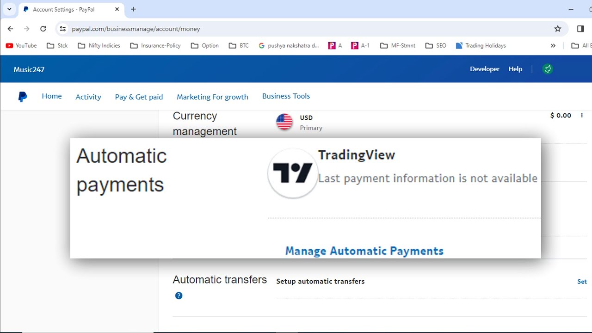Viewport: 592px width, 333px height.
Task: Bookmark this page with the star icon
Action: click(558, 29)
